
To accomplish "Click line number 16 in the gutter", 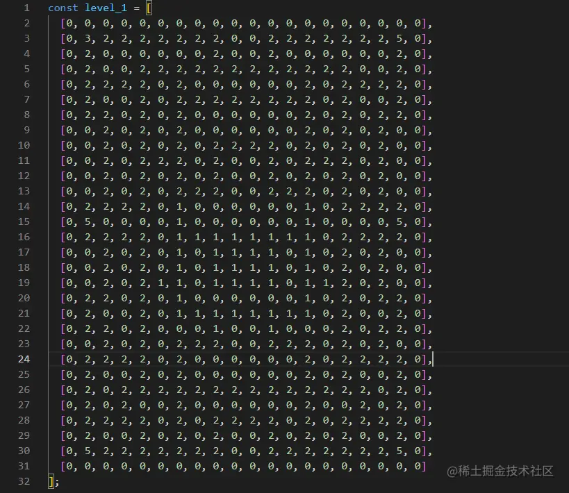I will tap(24, 237).
